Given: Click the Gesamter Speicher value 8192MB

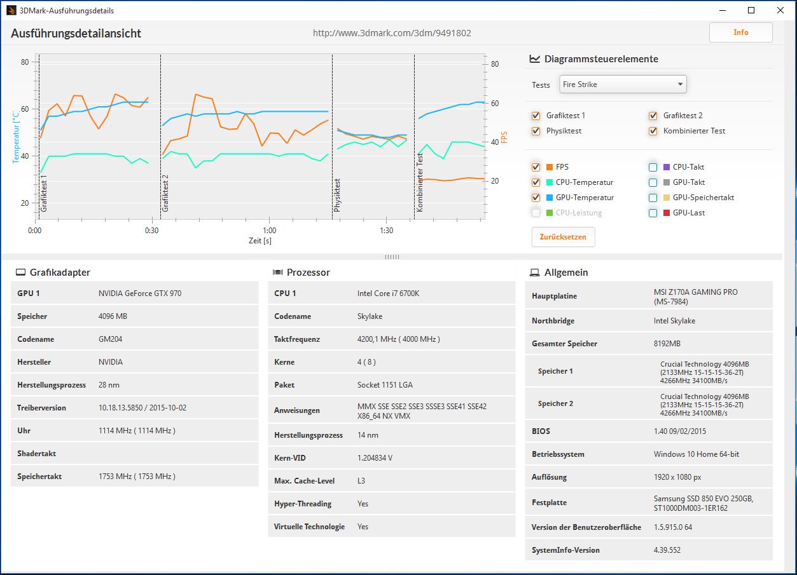Looking at the screenshot, I should click(667, 344).
